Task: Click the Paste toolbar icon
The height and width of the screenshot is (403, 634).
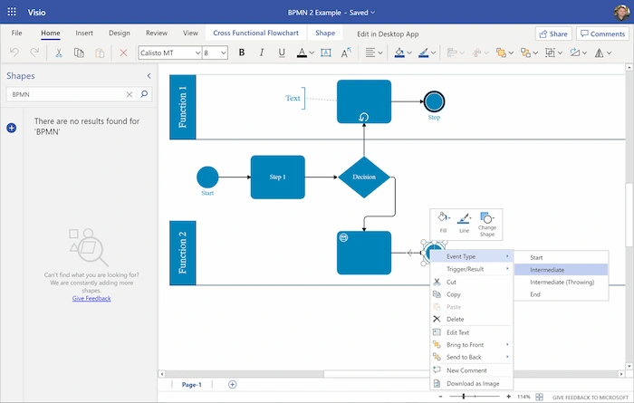Action: [x=100, y=53]
